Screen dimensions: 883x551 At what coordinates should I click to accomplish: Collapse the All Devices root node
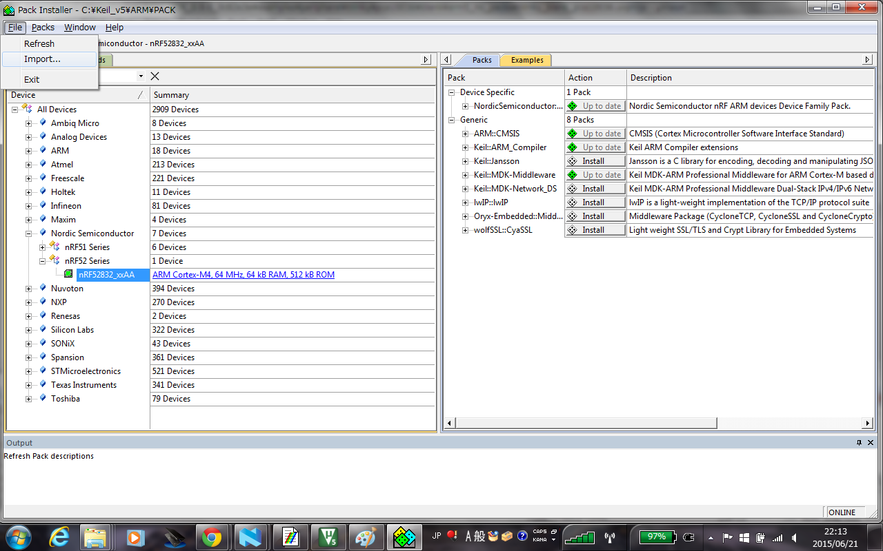(x=14, y=110)
